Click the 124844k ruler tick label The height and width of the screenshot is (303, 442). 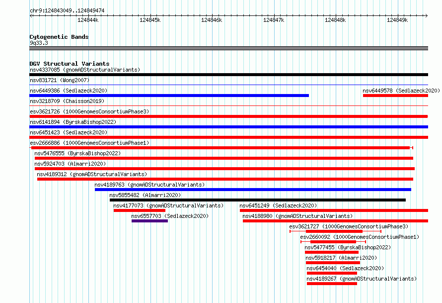[x=88, y=20]
